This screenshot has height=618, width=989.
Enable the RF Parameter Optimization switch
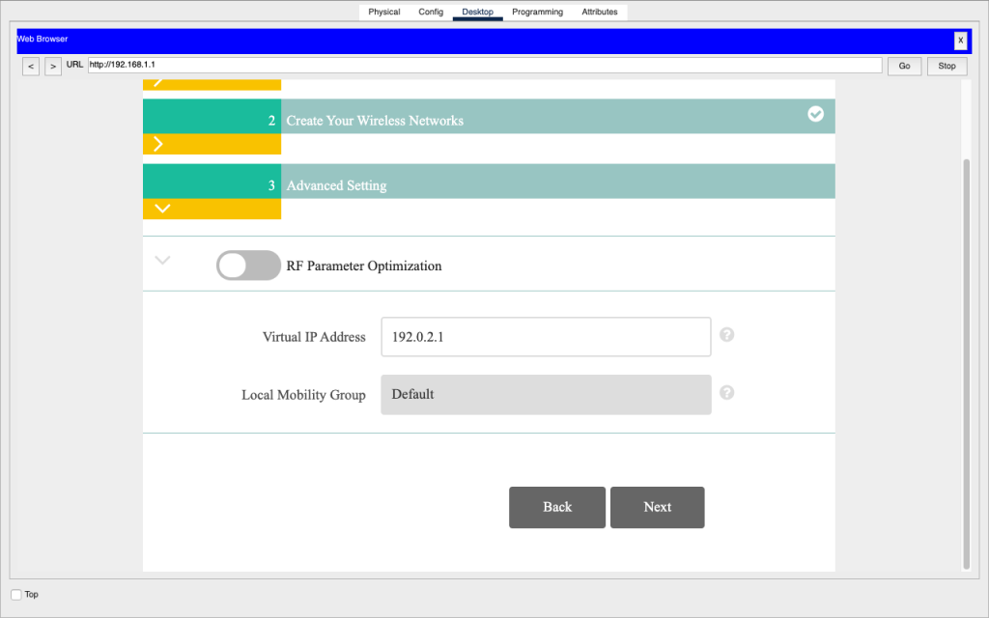tap(248, 265)
